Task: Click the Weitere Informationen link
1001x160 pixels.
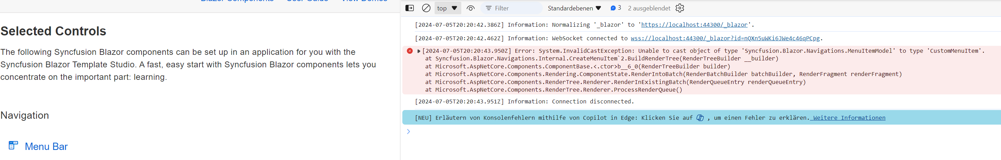Action: pos(849,118)
